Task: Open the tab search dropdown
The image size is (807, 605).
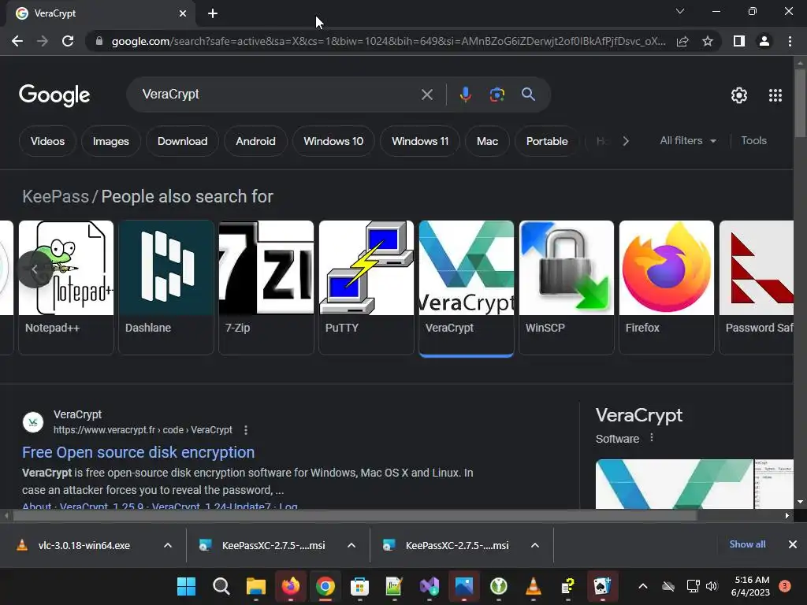Action: click(x=680, y=11)
